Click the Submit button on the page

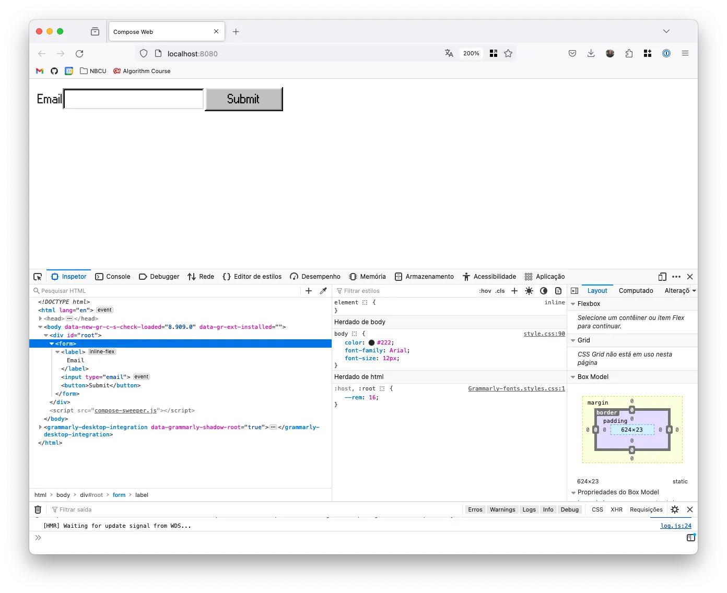click(243, 99)
